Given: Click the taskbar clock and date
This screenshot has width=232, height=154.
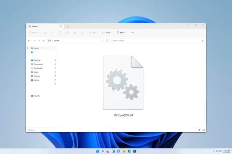Looking at the screenshot, I should (x=226, y=151).
